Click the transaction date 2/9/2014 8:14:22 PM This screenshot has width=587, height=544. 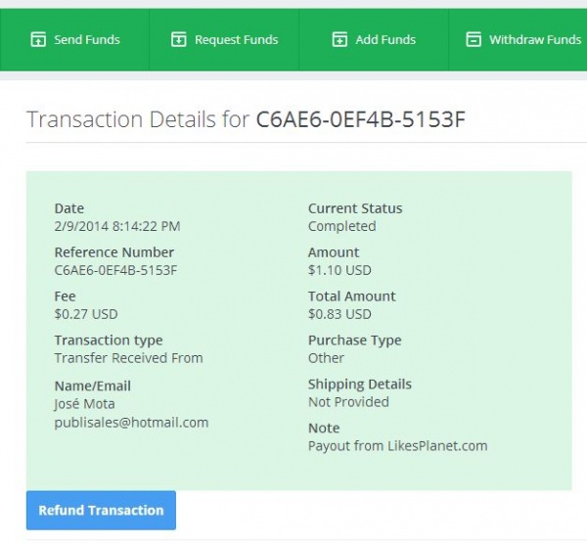point(116,226)
